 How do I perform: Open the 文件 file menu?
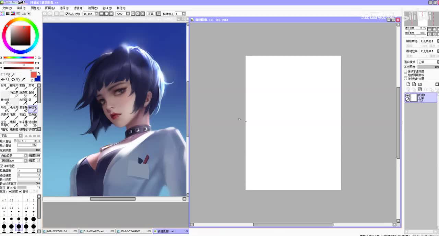point(7,8)
